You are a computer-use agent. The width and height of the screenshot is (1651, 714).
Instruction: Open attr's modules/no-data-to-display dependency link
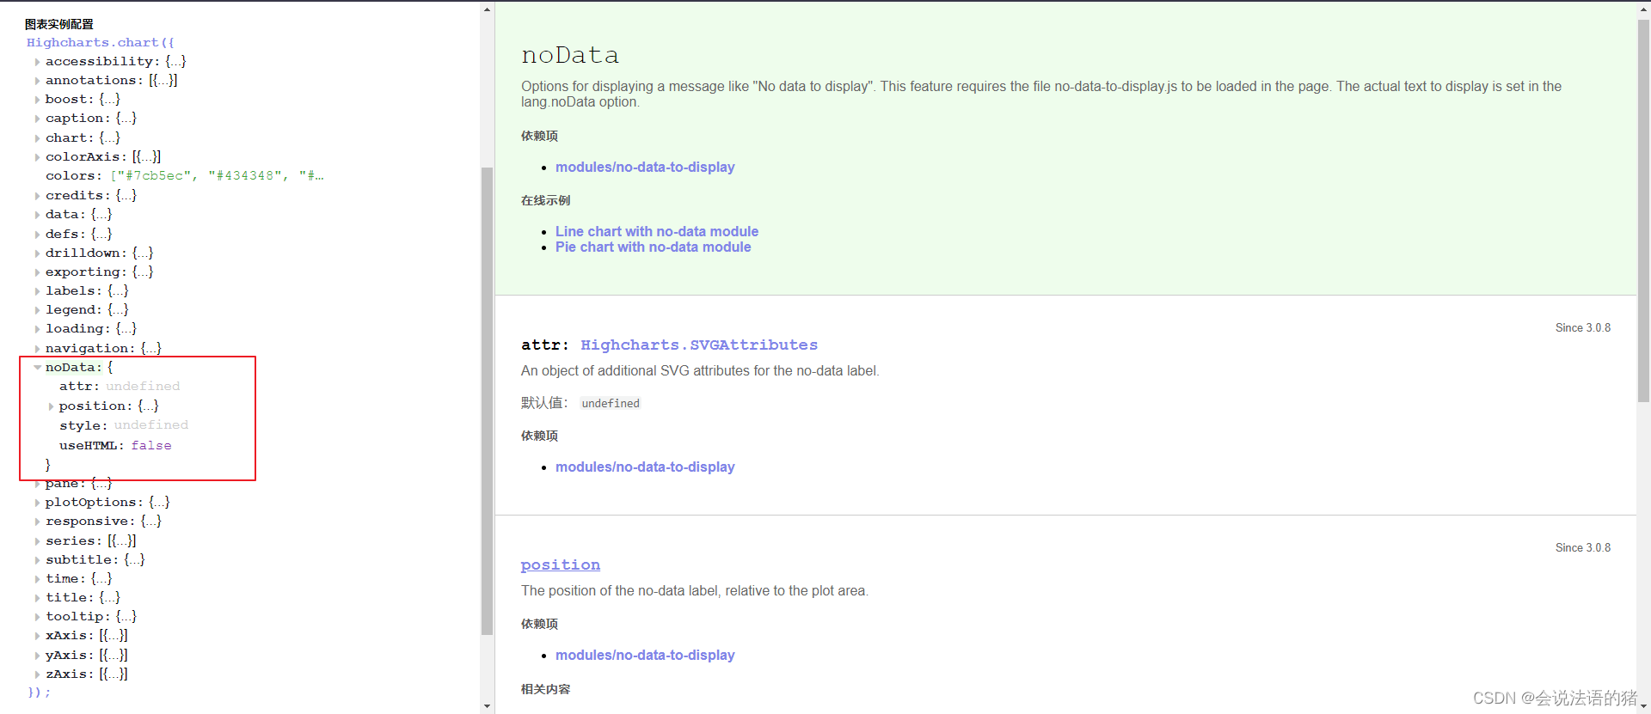coord(645,467)
